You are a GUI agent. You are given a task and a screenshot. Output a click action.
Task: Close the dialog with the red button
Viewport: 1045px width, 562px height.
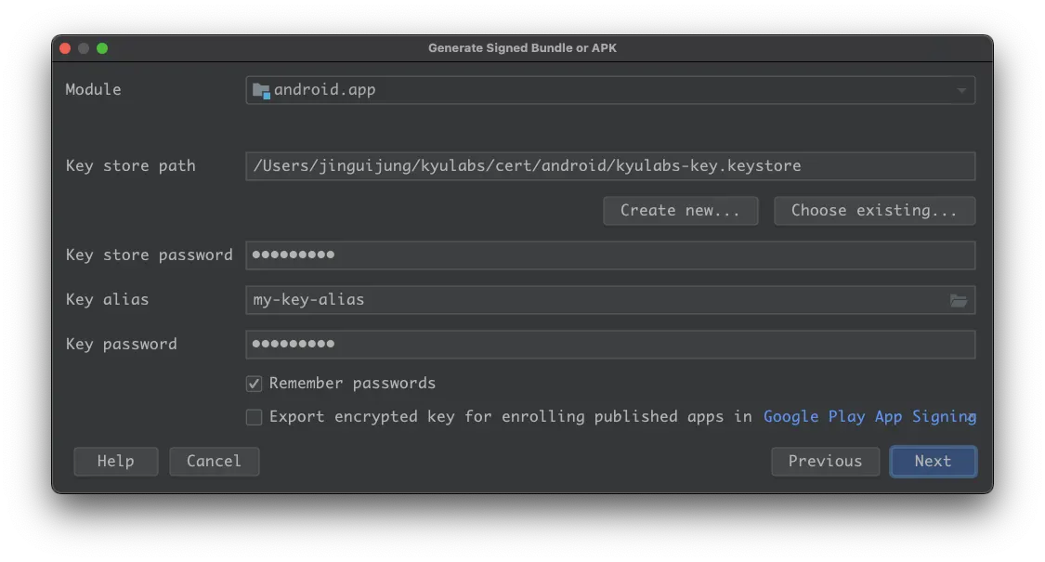(x=65, y=48)
